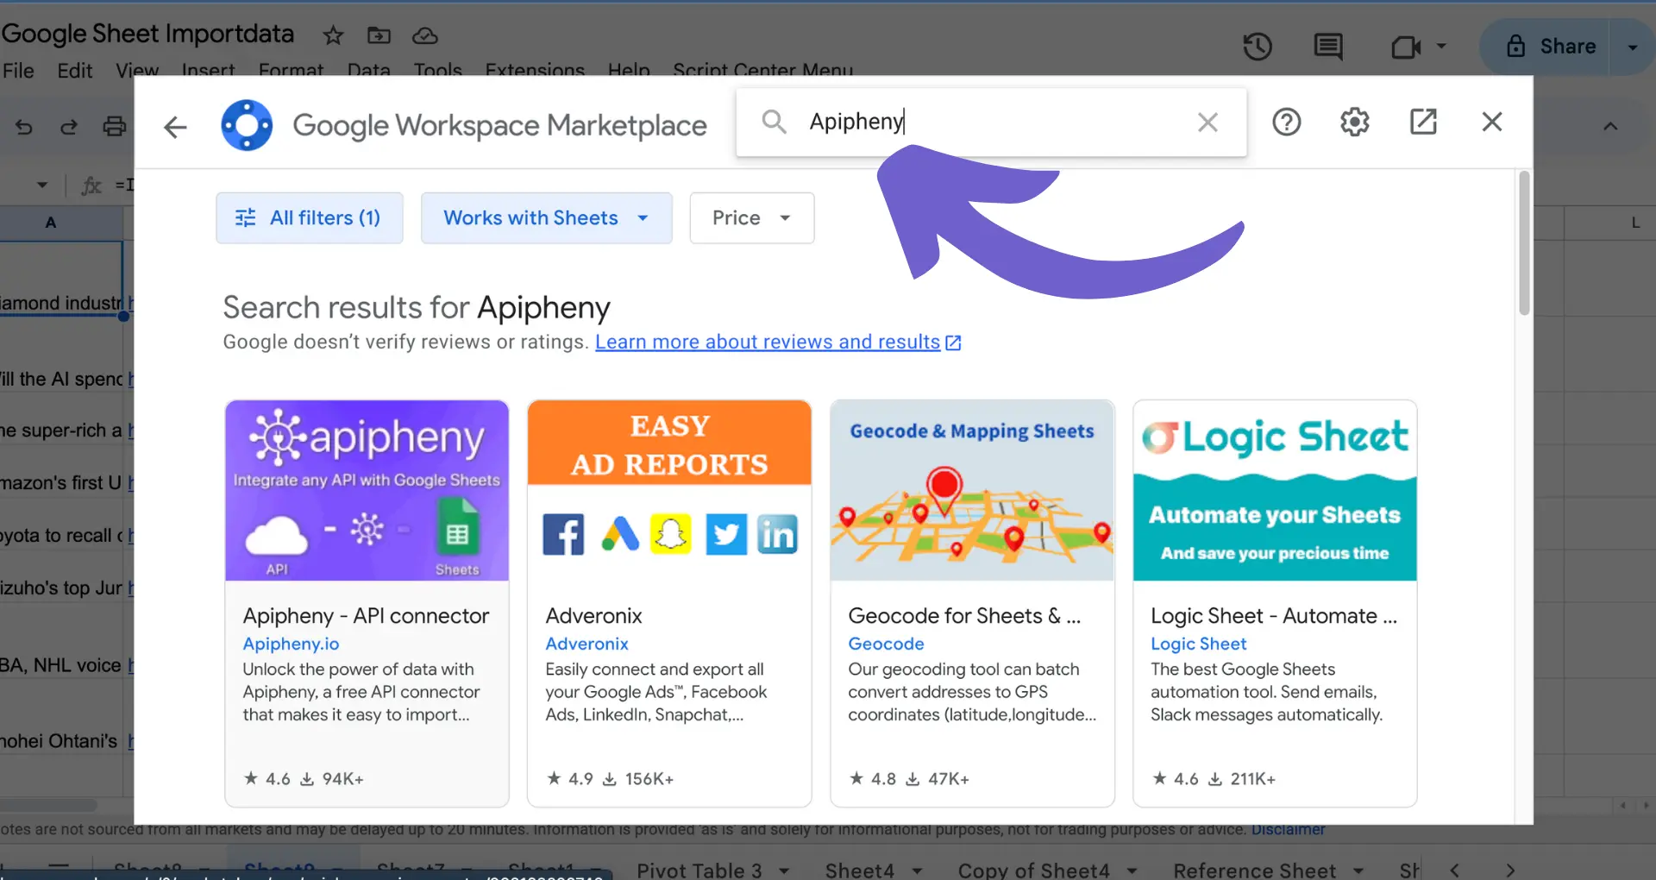Open Reference Sheet tab options arrow

1358,871
